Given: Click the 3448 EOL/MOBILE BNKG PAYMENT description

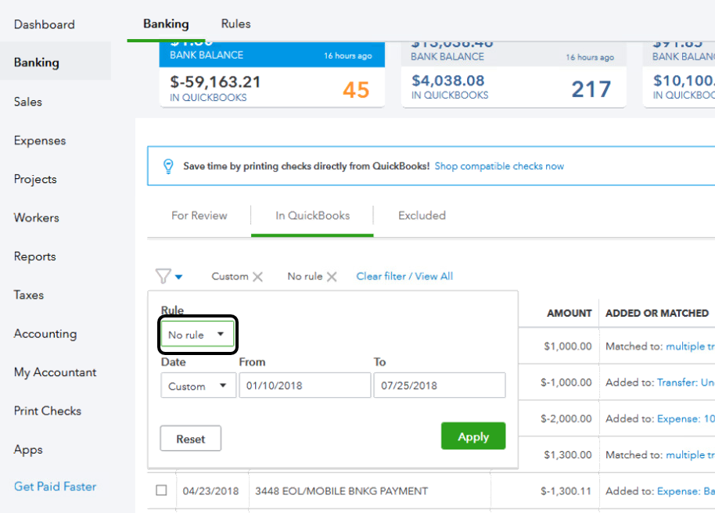Looking at the screenshot, I should pyautogui.click(x=341, y=491).
